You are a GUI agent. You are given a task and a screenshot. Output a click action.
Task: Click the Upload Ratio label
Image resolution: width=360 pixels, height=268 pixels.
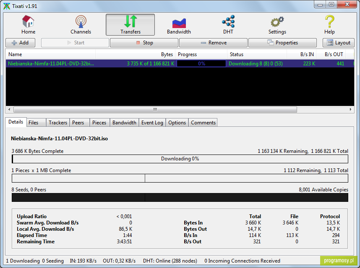32,216
